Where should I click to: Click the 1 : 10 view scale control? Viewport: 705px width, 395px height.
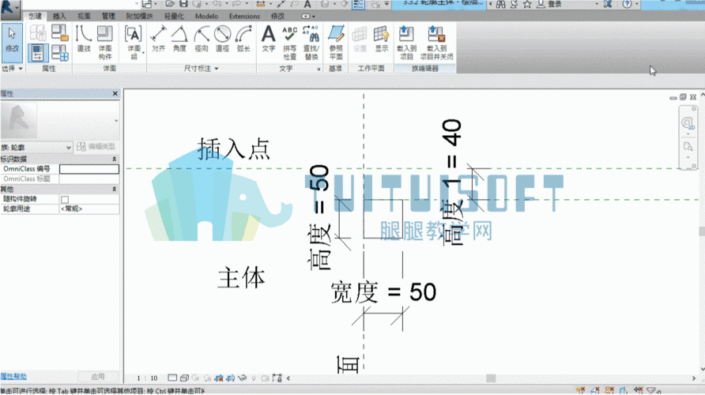coord(148,378)
